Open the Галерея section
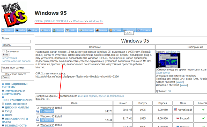The image size is (207, 127). (x=101, y=30)
